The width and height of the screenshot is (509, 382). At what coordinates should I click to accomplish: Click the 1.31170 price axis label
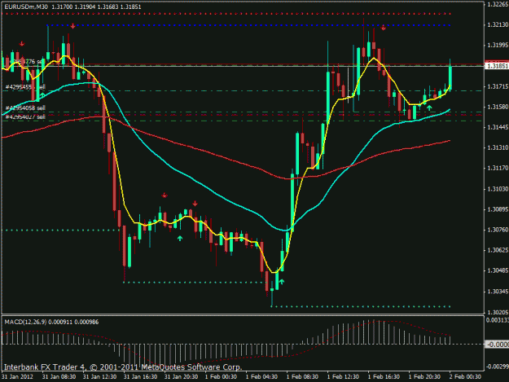tap(498, 168)
